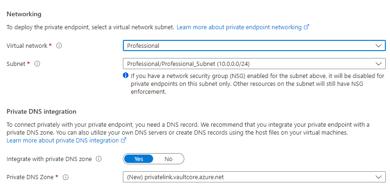
Task: Expand the Virtual network dropdown chevron
Action: point(378,45)
